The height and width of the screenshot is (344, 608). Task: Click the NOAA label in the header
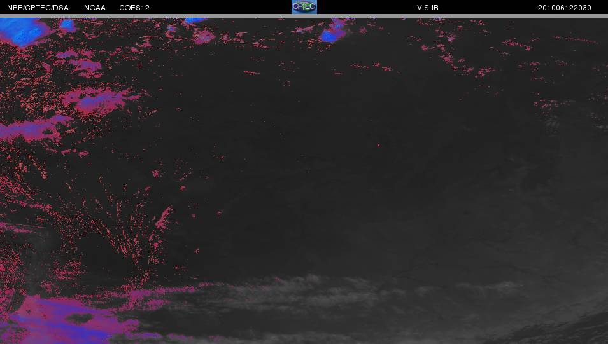point(95,8)
